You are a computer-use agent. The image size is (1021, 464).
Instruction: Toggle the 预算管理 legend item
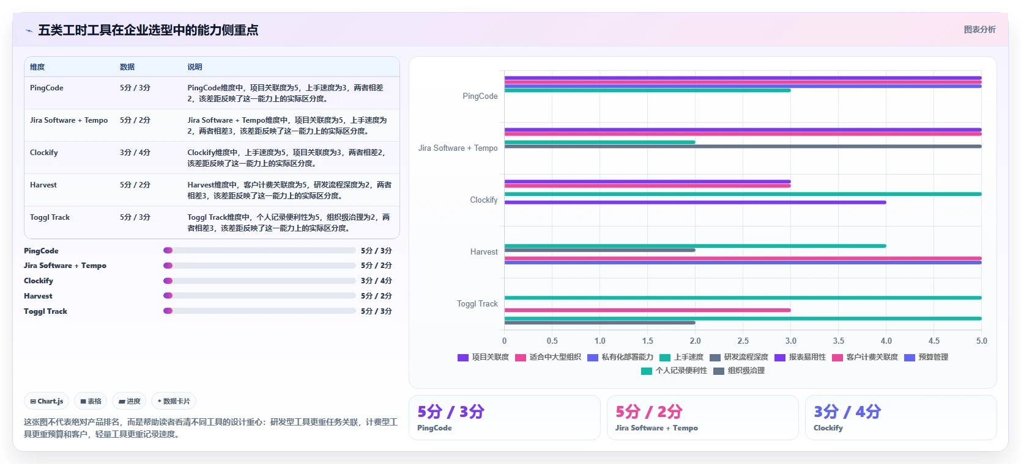point(926,357)
